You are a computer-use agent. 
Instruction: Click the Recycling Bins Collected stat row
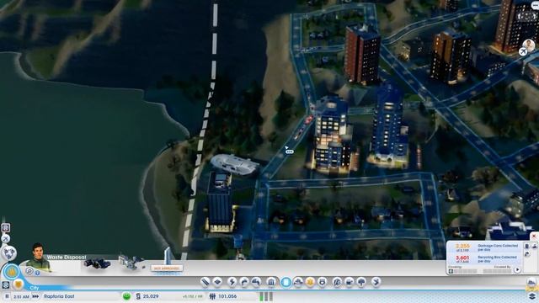485,259
